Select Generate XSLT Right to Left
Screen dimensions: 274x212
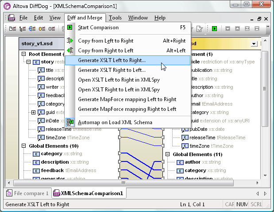point(128,70)
